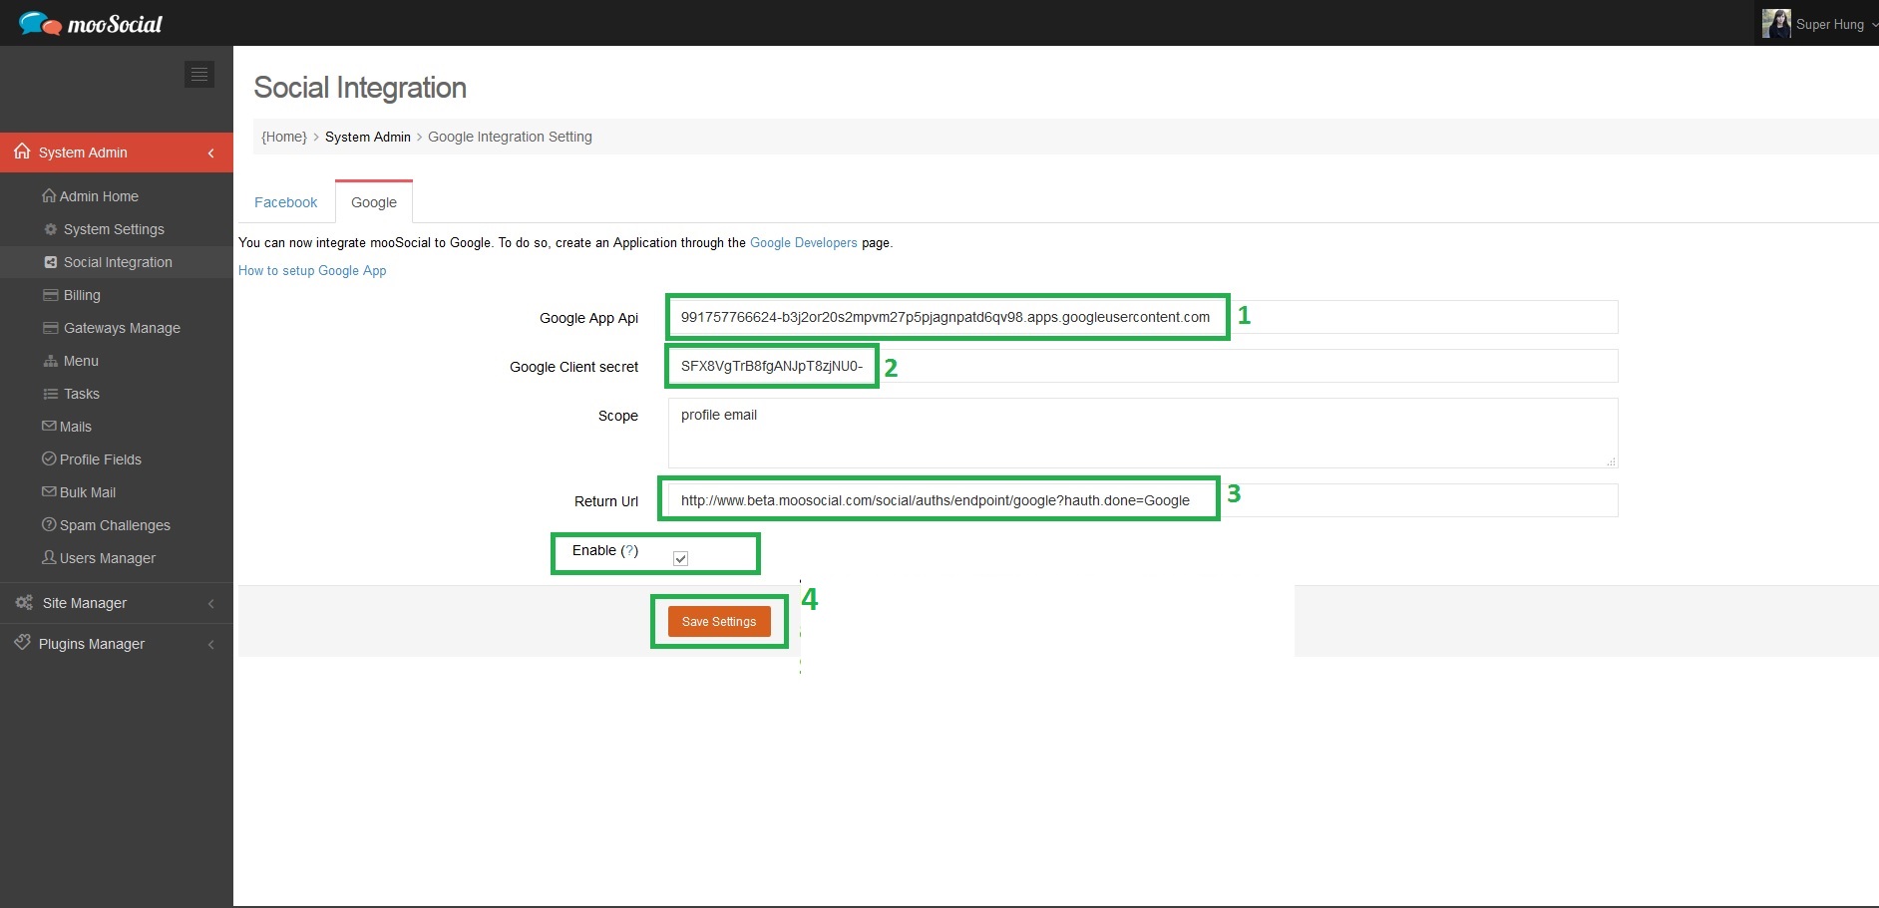The image size is (1879, 908).
Task: Click the Enable help question mark link
Action: 629,550
